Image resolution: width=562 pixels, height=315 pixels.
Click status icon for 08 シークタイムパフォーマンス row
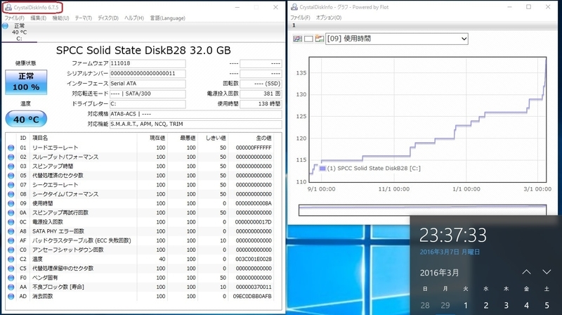(x=11, y=194)
